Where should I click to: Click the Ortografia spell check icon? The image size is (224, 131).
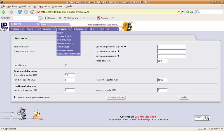(66, 18)
